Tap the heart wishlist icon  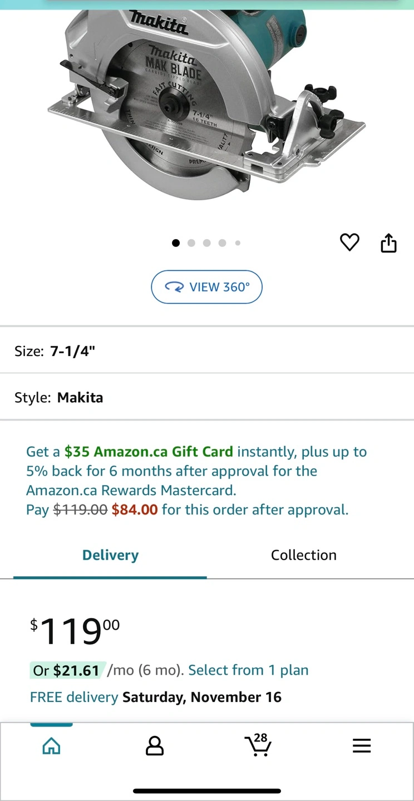coord(349,243)
